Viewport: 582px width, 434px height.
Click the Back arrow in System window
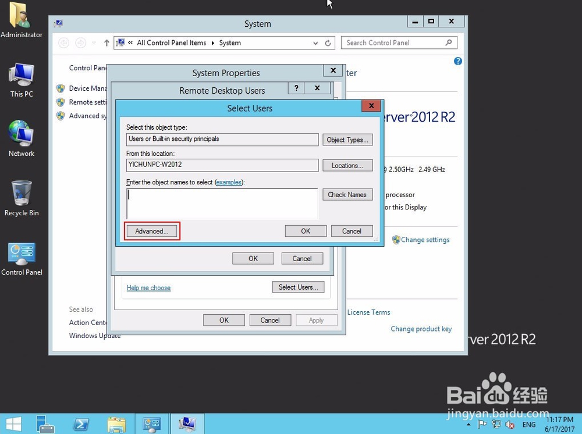tap(64, 43)
